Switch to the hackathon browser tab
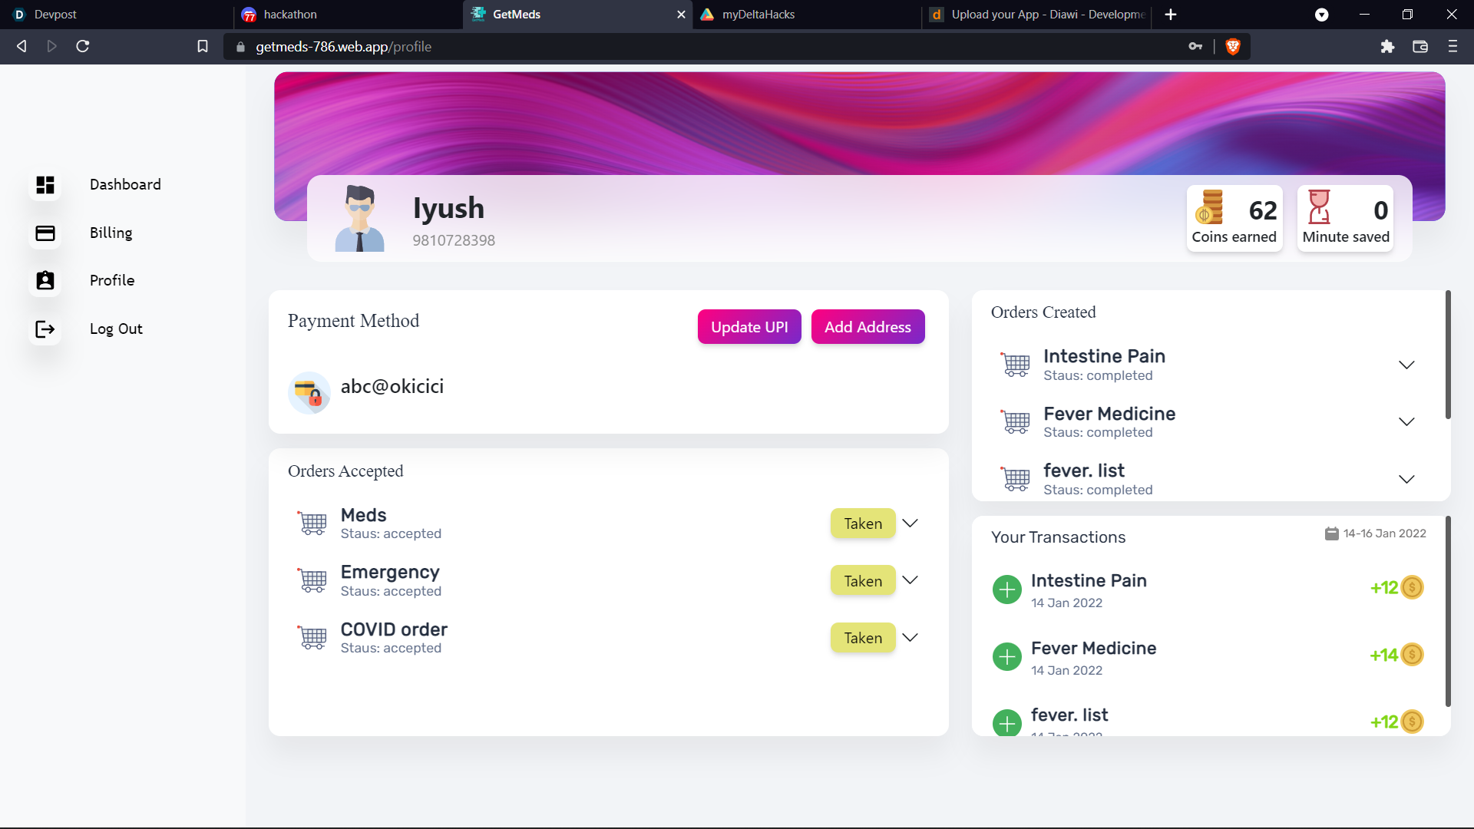Viewport: 1474px width, 829px height. click(x=345, y=15)
